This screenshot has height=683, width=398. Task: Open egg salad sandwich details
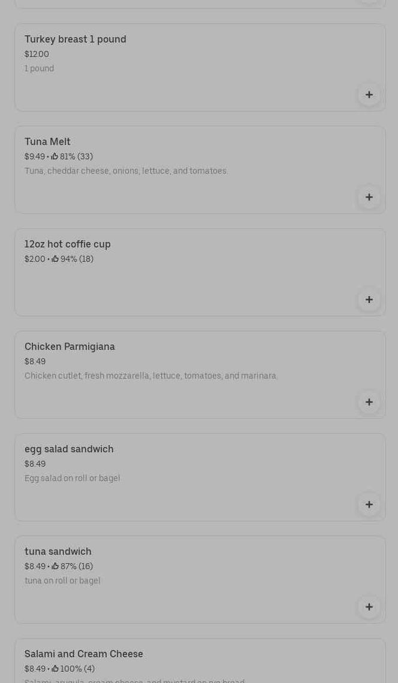pos(69,449)
